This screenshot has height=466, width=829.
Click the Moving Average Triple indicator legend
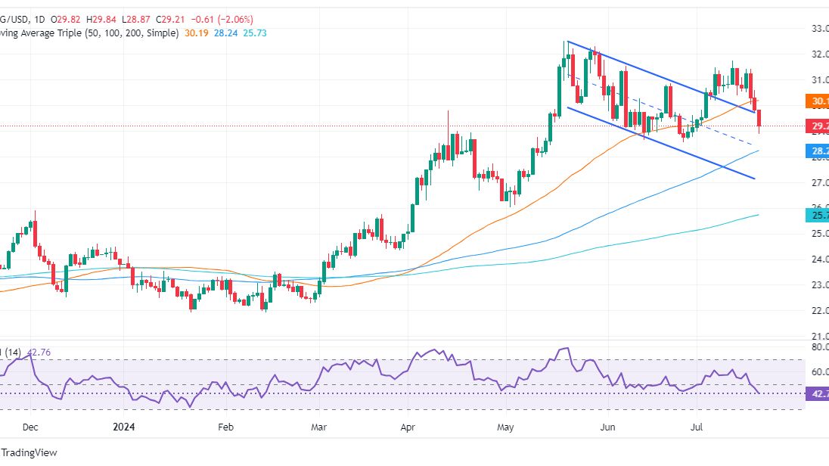[89, 33]
